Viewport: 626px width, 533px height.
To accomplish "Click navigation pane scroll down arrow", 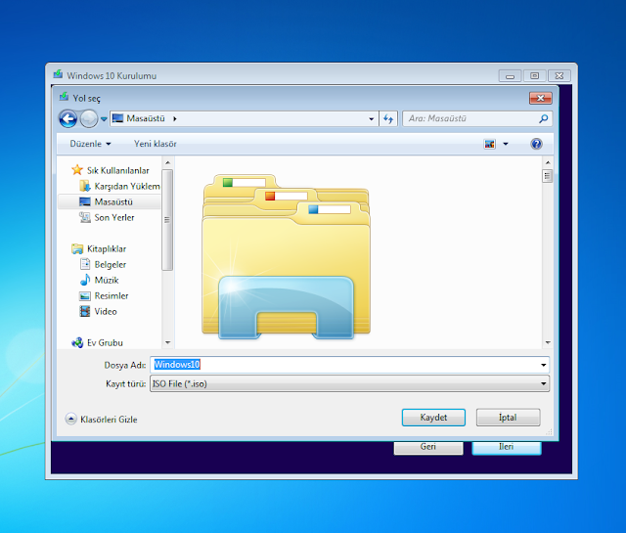I will tap(167, 342).
